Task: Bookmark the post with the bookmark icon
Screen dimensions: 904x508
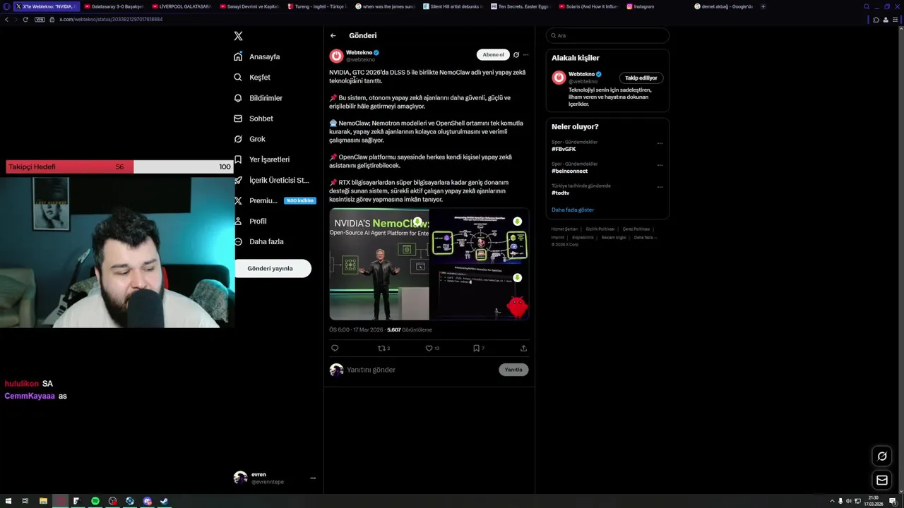Action: (x=478, y=348)
